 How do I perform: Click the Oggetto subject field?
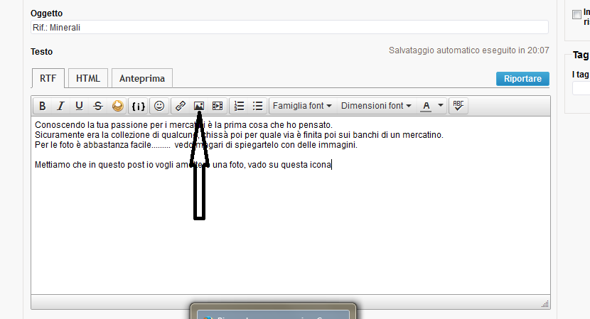pos(289,27)
